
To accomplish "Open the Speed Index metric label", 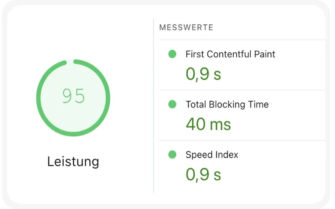I will (x=212, y=155).
